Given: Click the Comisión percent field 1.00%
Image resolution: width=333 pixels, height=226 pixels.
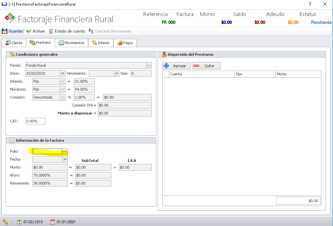Looking at the screenshot, I should [x=84, y=98].
